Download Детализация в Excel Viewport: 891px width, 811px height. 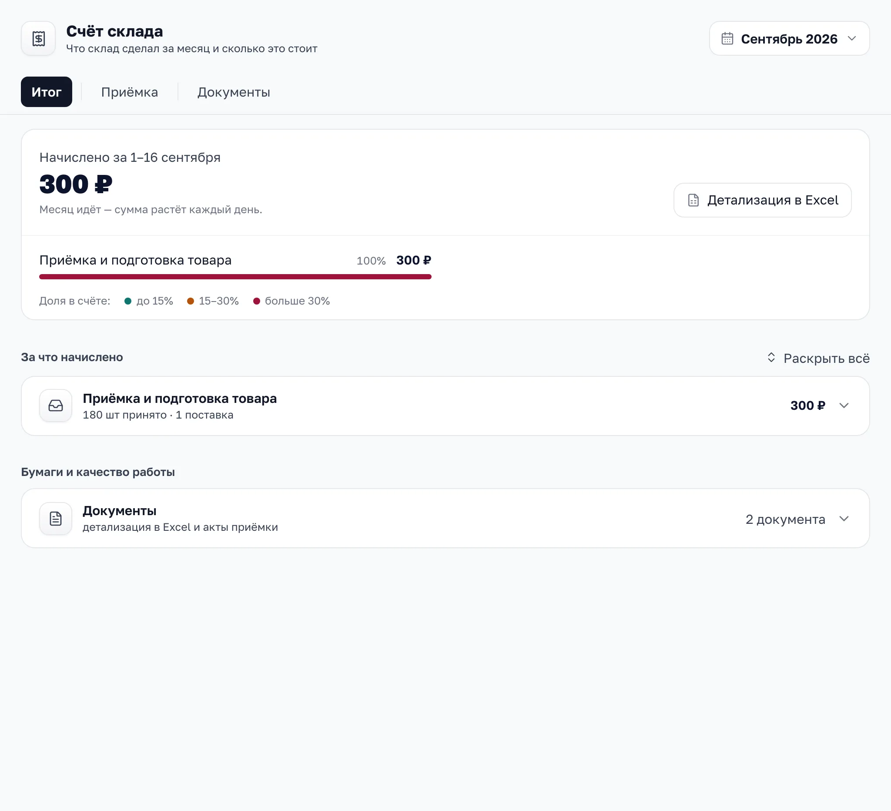click(x=762, y=200)
